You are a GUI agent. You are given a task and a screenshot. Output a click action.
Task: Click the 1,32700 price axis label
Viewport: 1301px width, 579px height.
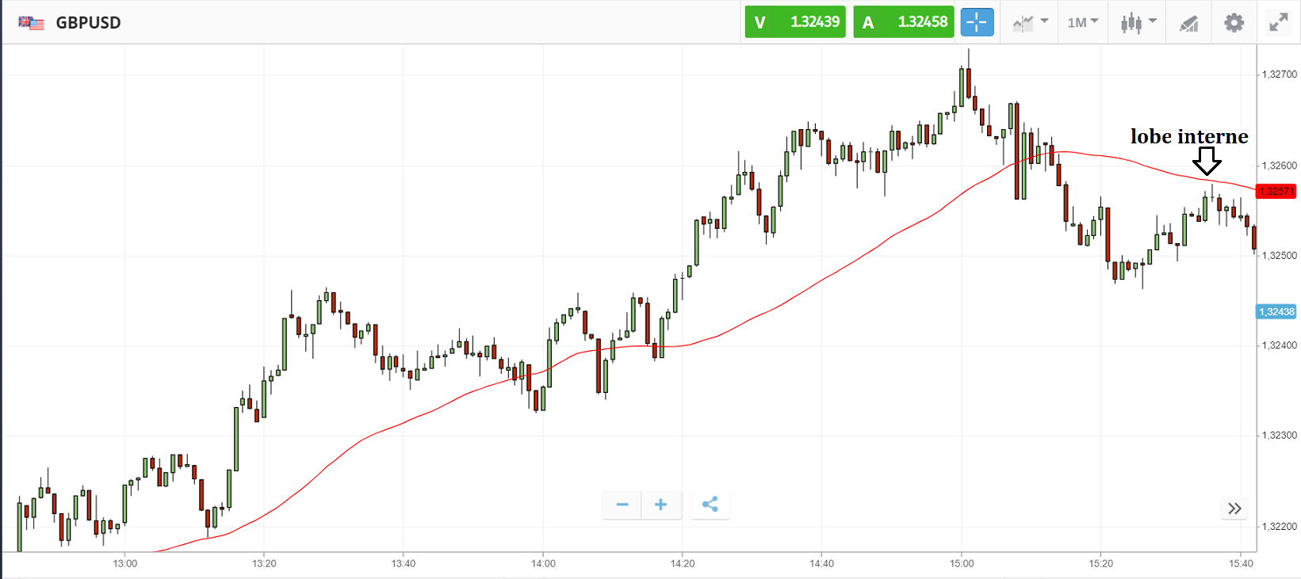point(1279,74)
